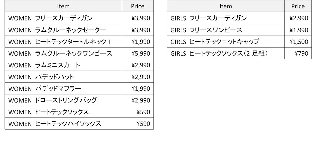Image resolution: width=316 pixels, height=141 pixels.
Task: Click the Item header of the WOMEN table
Action: coord(63,7)
